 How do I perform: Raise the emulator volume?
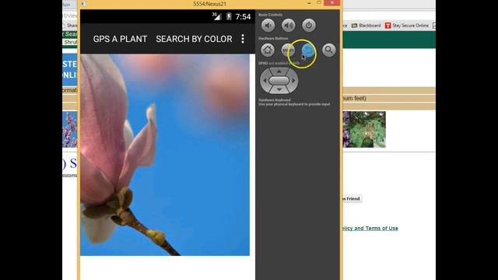pos(289,26)
